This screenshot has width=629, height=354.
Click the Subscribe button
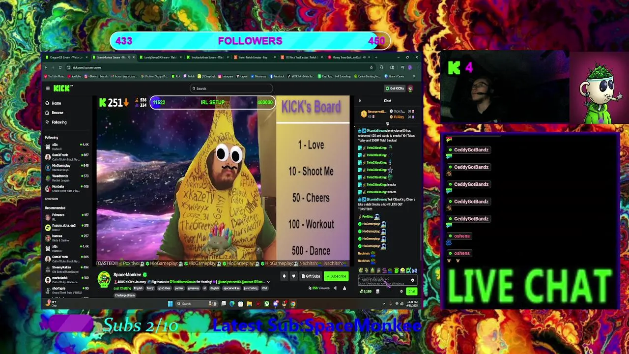click(x=336, y=276)
